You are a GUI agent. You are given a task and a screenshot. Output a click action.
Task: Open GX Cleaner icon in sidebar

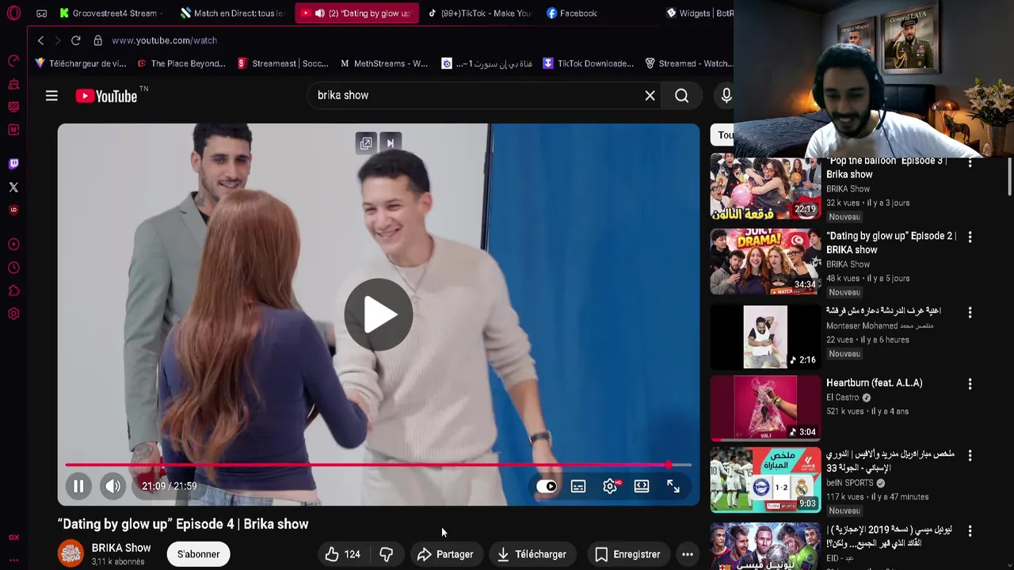[13, 84]
